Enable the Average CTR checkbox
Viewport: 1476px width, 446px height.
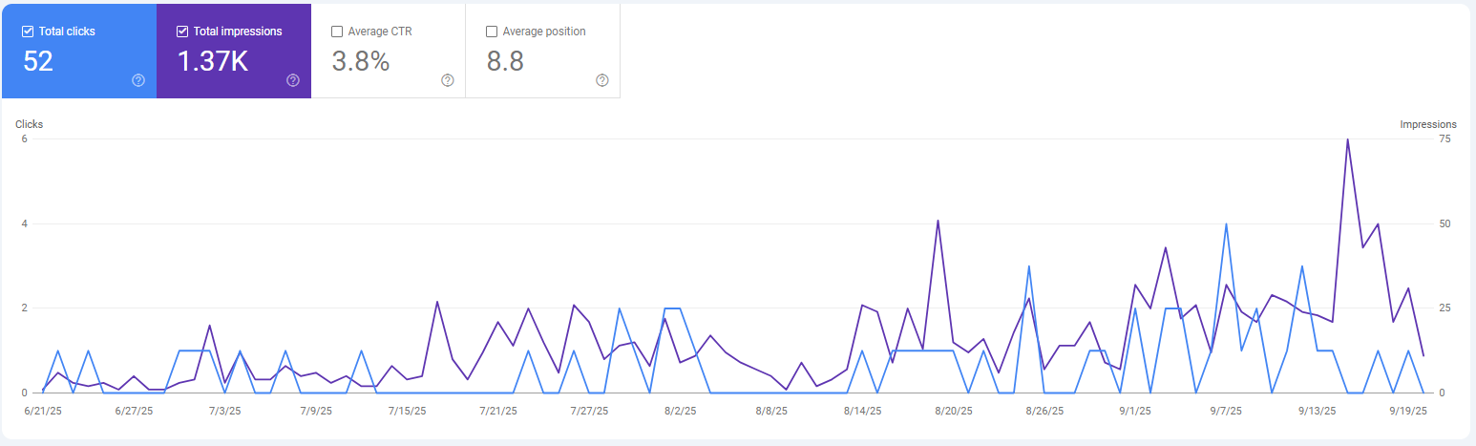pyautogui.click(x=337, y=32)
